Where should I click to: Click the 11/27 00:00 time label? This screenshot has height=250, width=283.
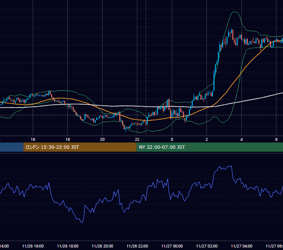point(172,246)
